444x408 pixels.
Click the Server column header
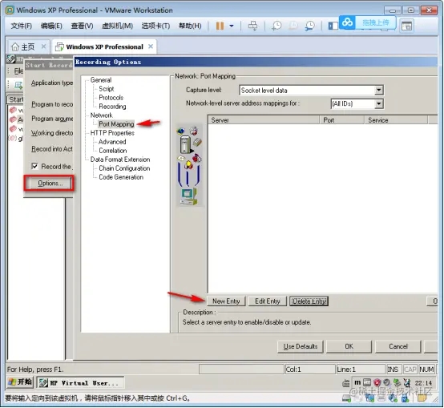pyautogui.click(x=264, y=119)
